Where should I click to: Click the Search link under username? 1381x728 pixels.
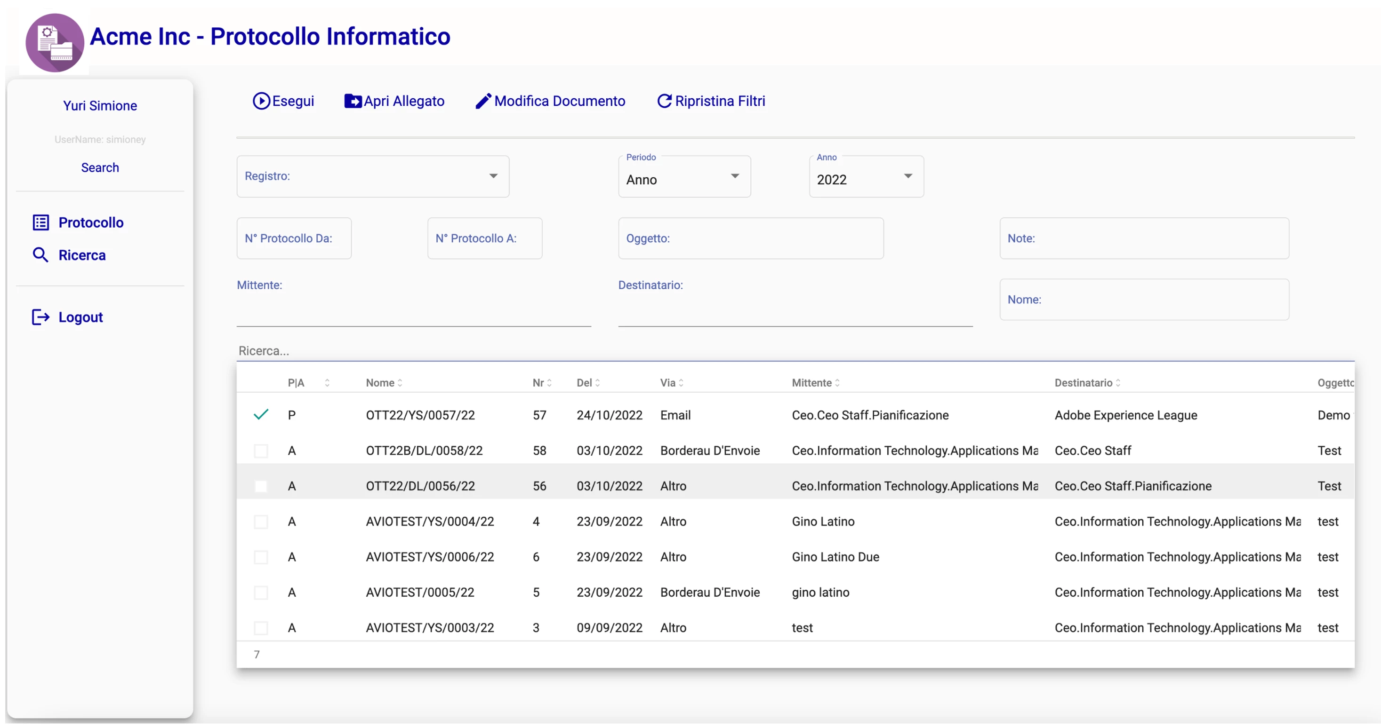pyautogui.click(x=100, y=168)
